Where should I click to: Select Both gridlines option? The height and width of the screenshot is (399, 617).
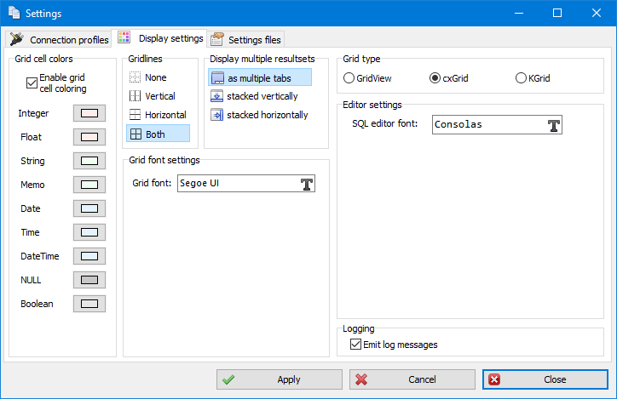158,134
